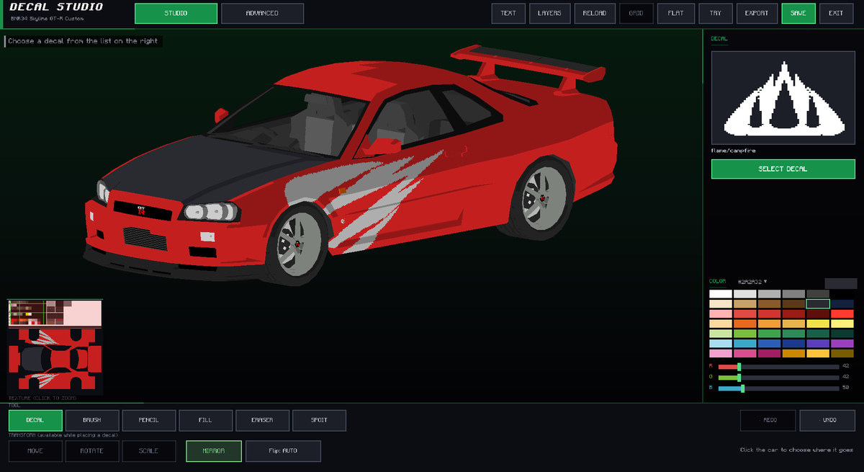Click the REDO button

(x=768, y=420)
